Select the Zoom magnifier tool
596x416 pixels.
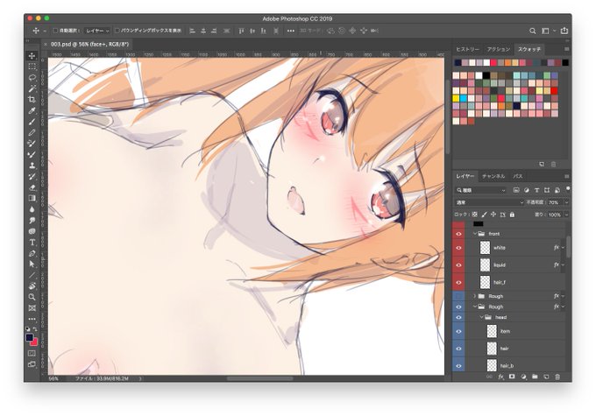pos(32,297)
